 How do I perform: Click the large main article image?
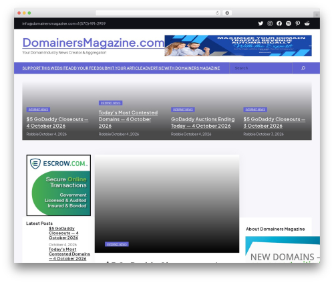point(167,203)
